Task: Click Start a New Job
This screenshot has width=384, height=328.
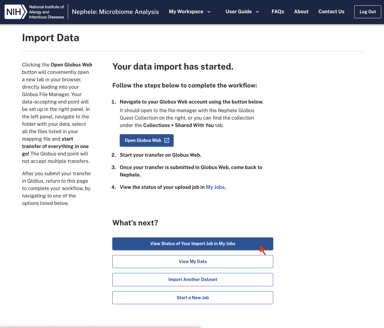Action: (192, 298)
